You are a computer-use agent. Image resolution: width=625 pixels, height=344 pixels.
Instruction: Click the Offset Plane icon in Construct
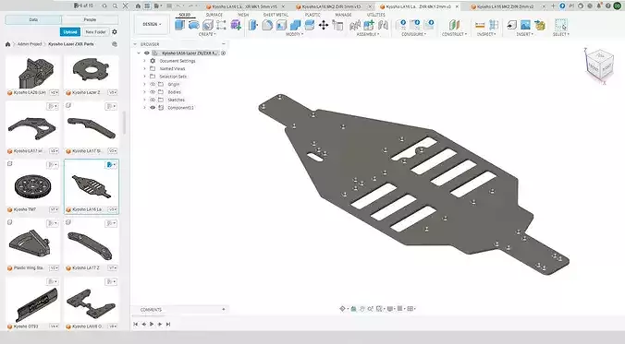click(x=454, y=25)
